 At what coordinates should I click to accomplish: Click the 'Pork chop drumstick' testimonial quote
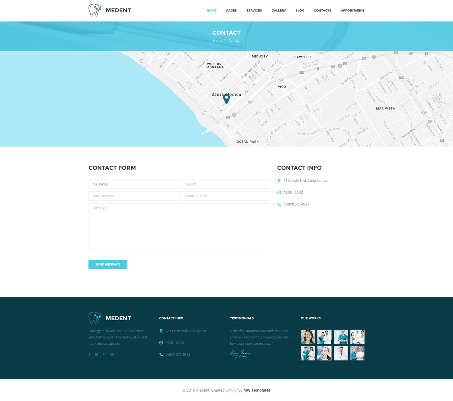tap(261, 337)
